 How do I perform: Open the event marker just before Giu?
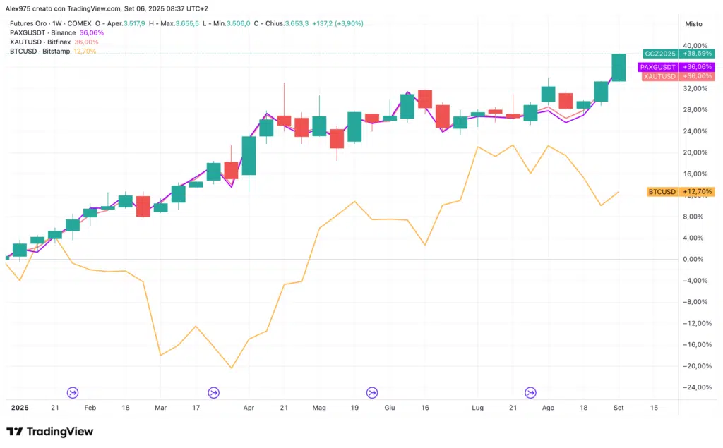coord(372,392)
